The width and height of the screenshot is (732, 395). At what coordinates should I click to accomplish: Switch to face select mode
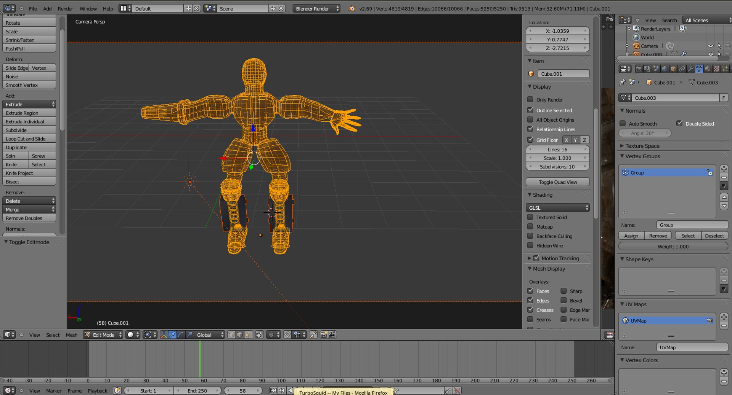point(248,335)
